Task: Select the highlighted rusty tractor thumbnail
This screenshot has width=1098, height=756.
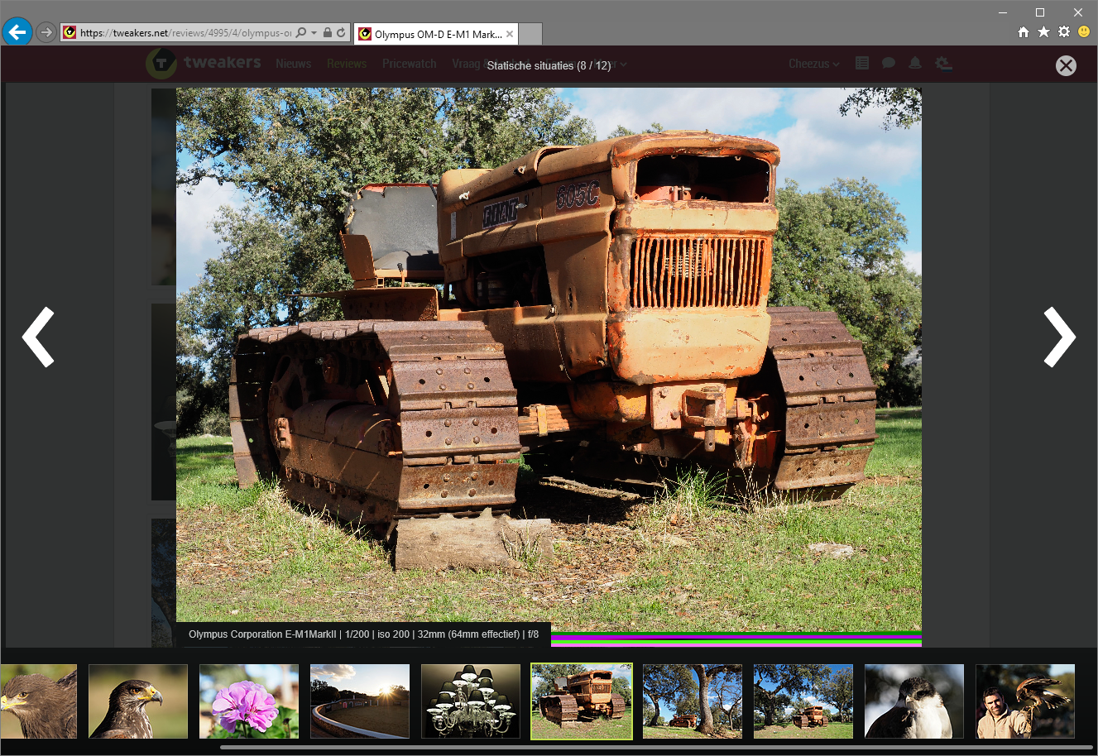Action: [x=582, y=701]
